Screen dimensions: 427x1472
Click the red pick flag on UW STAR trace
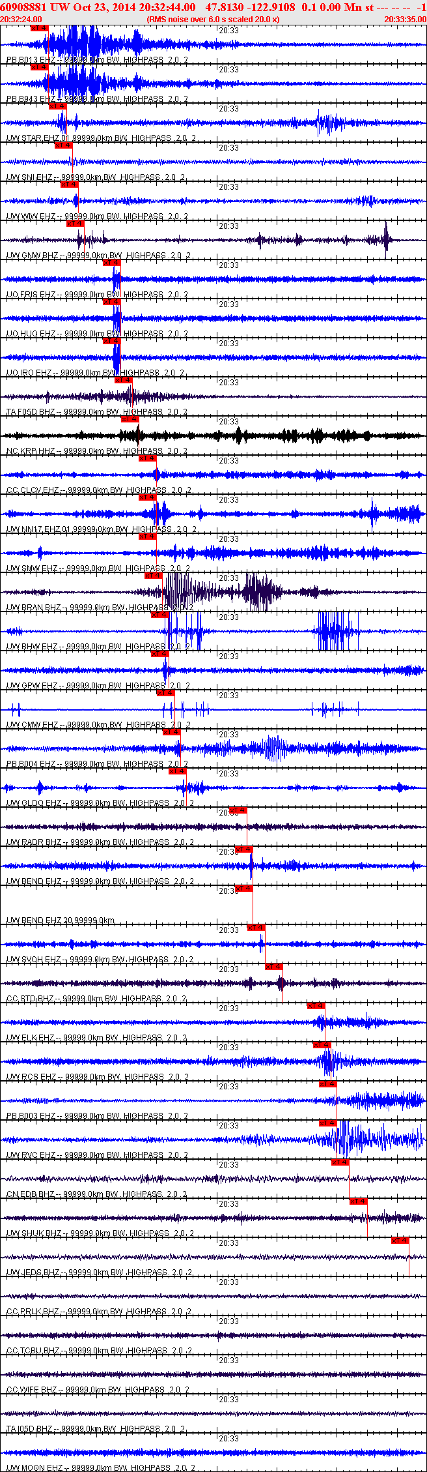point(58,106)
